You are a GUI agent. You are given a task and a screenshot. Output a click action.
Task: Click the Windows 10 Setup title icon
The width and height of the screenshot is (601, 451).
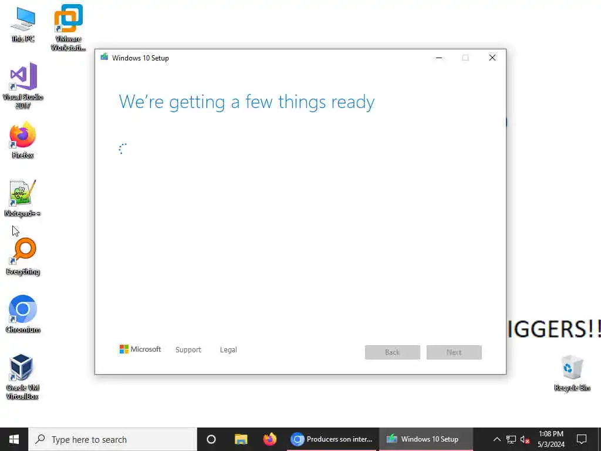click(x=104, y=58)
